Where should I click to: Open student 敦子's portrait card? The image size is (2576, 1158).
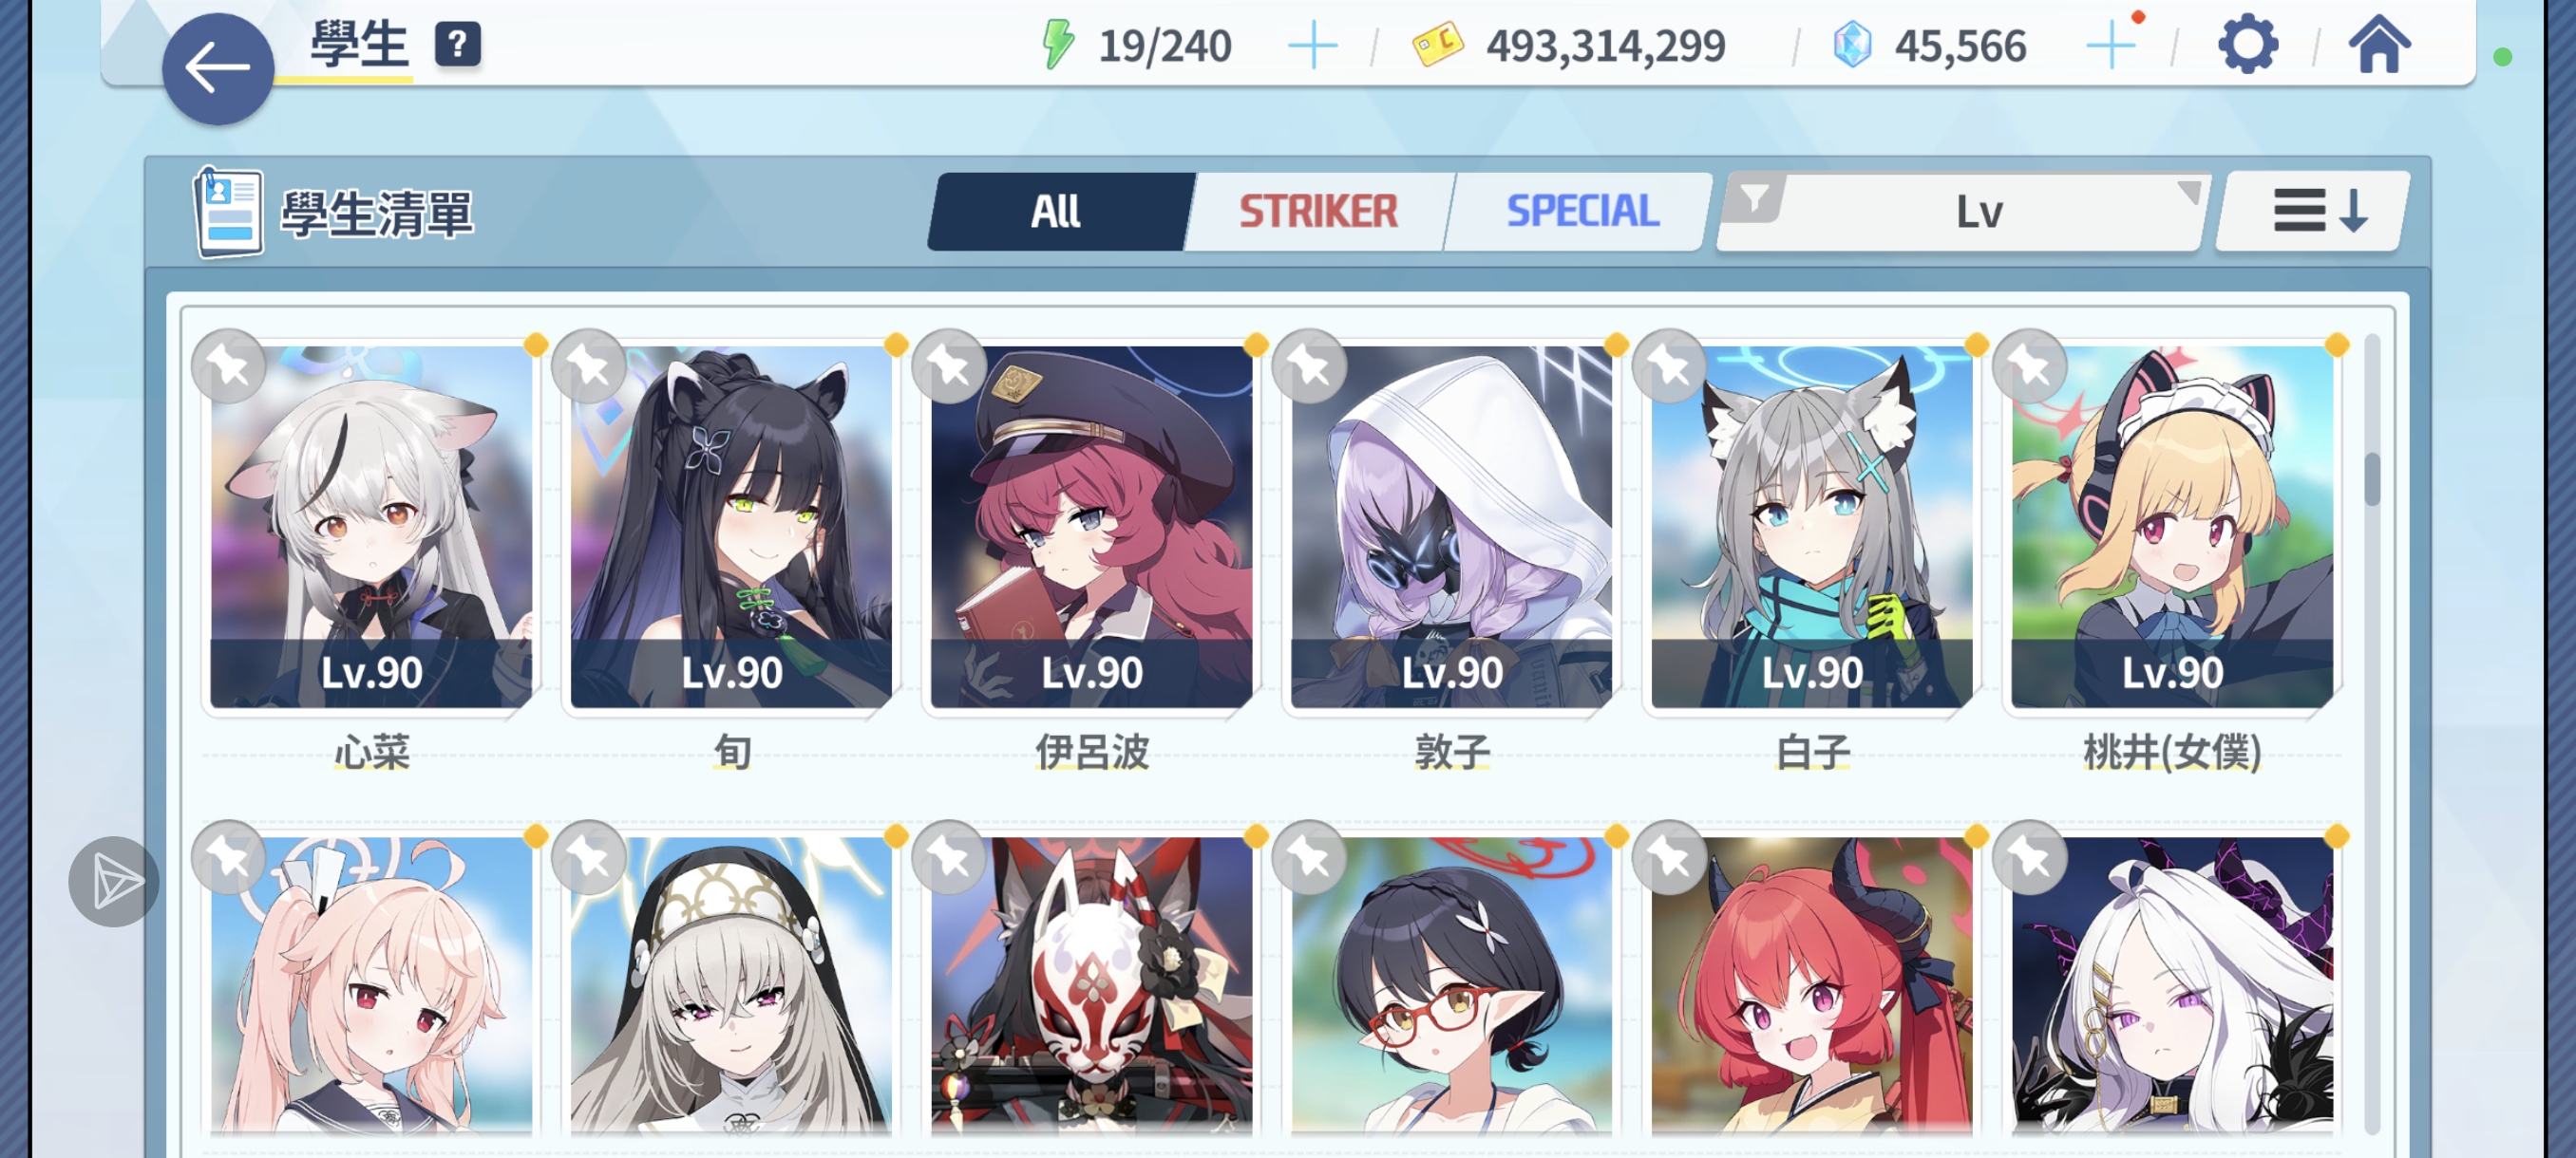tap(1451, 527)
